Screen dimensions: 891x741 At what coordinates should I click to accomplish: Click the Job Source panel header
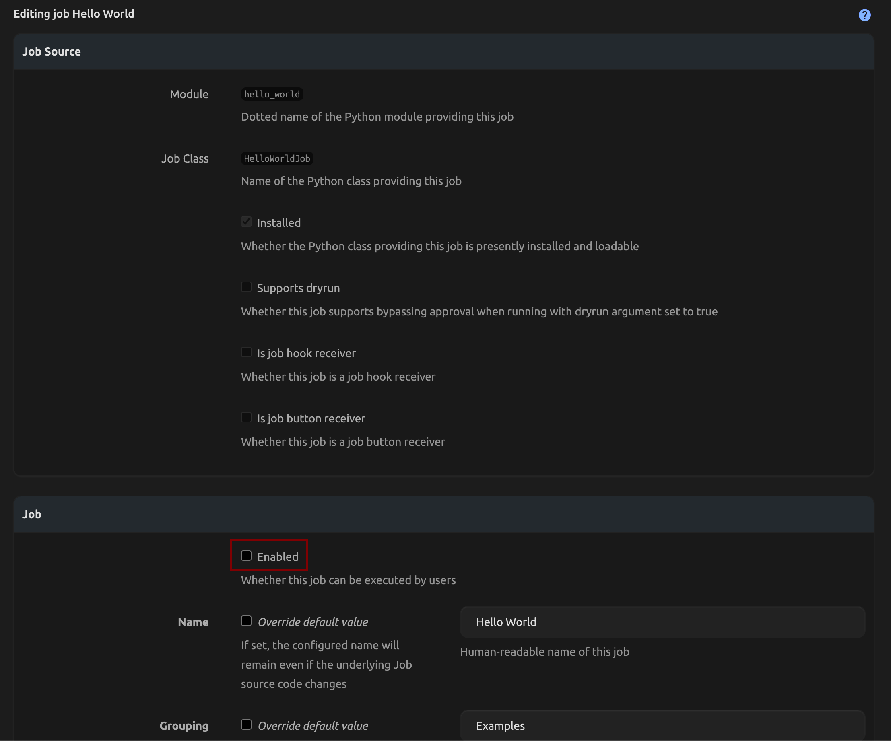pyautogui.click(x=52, y=52)
